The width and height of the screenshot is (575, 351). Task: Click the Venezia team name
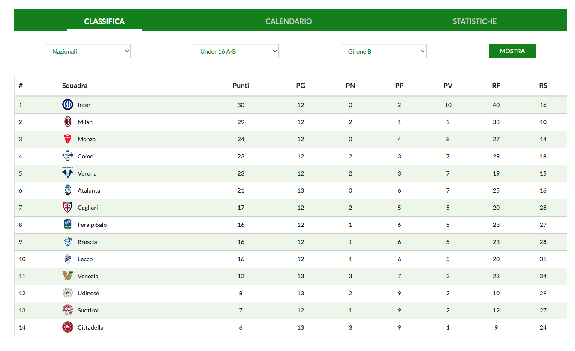(x=88, y=276)
